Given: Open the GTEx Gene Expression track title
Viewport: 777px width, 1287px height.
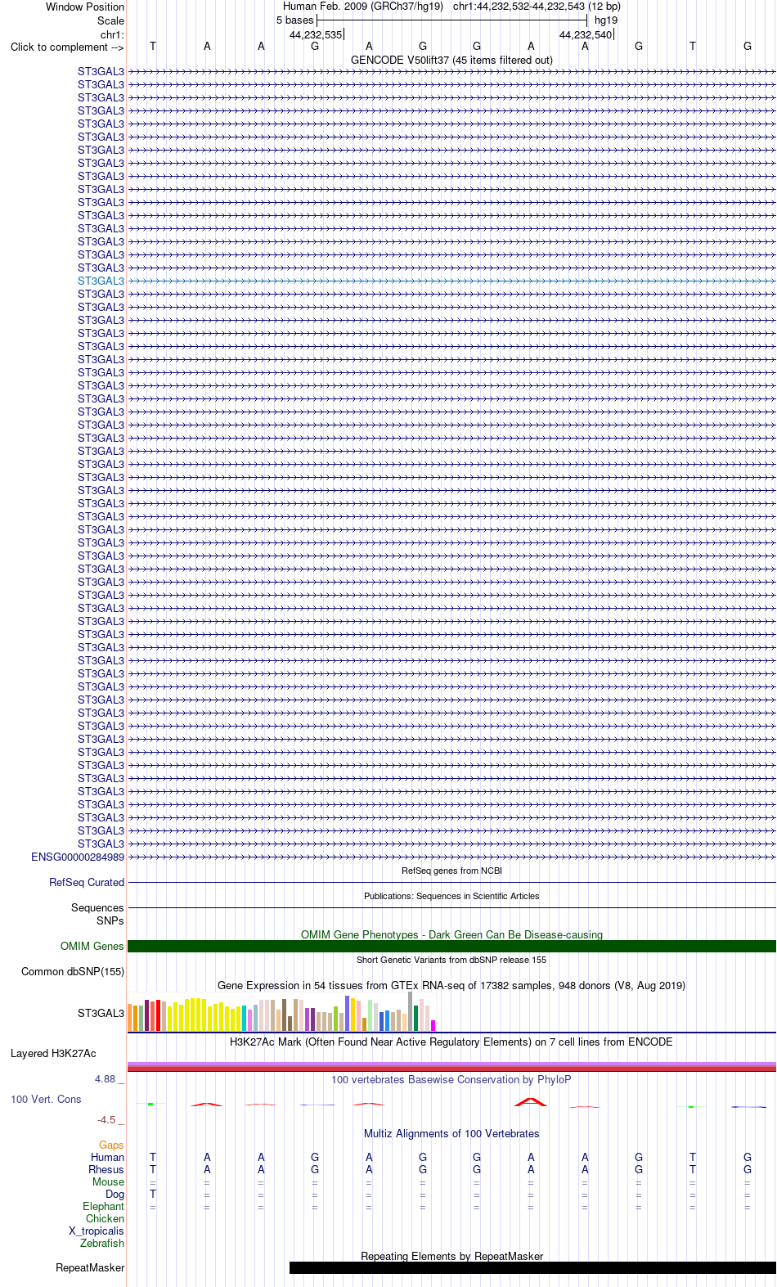Looking at the screenshot, I should (x=451, y=985).
